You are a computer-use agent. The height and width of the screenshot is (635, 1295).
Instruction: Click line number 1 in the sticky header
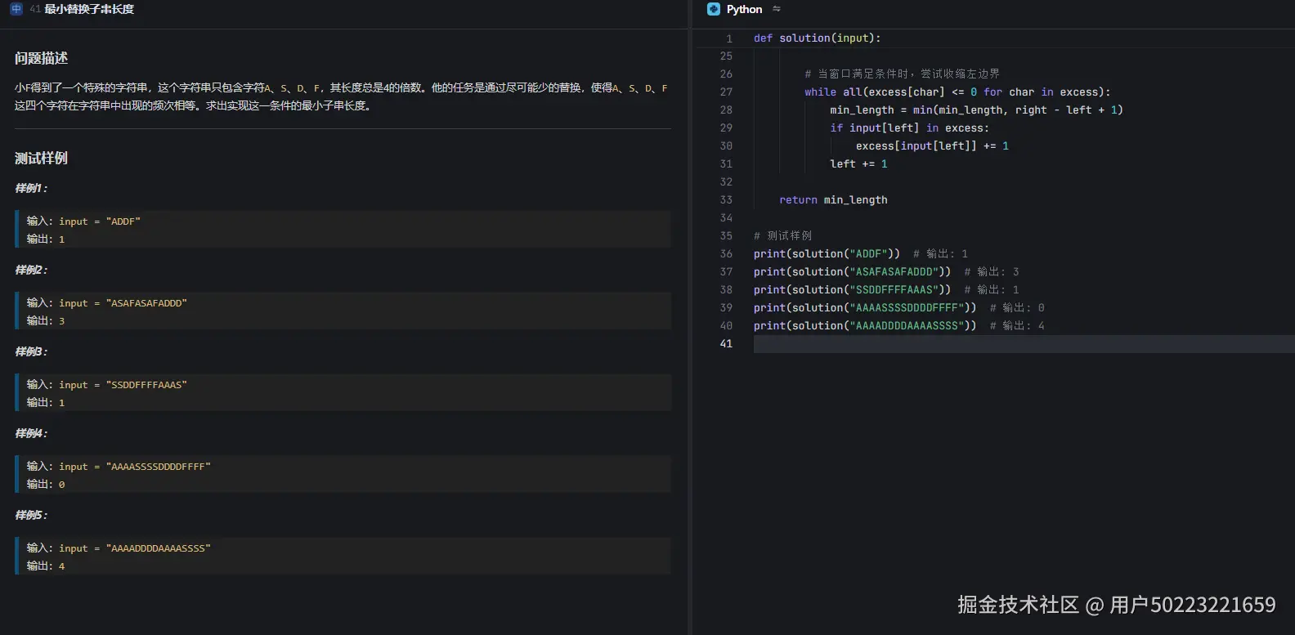tap(729, 38)
